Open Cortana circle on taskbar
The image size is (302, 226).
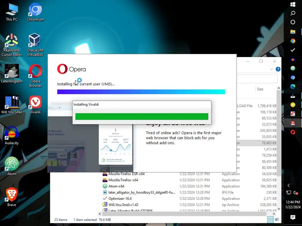(293, 22)
